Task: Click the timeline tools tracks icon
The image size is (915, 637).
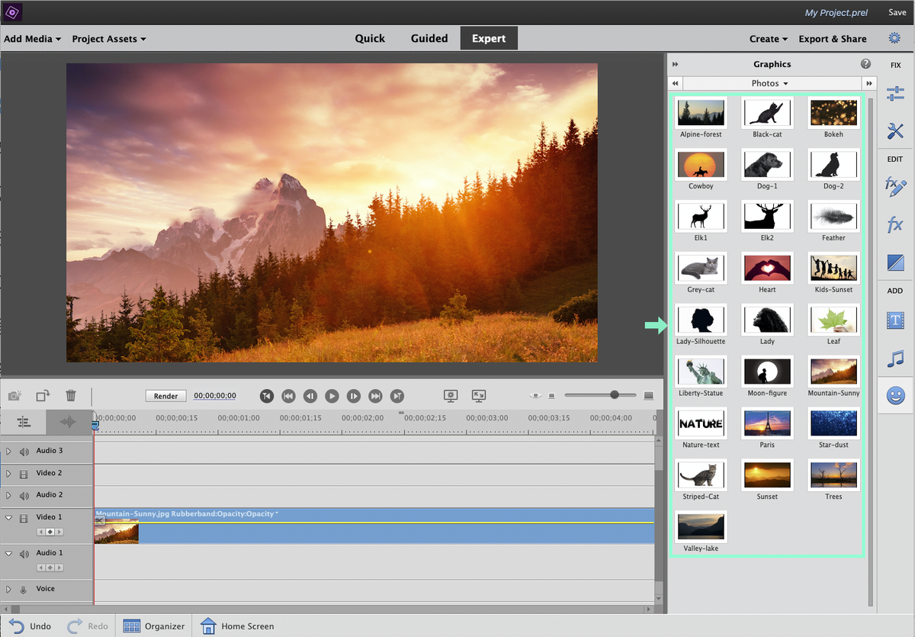Action: (24, 421)
